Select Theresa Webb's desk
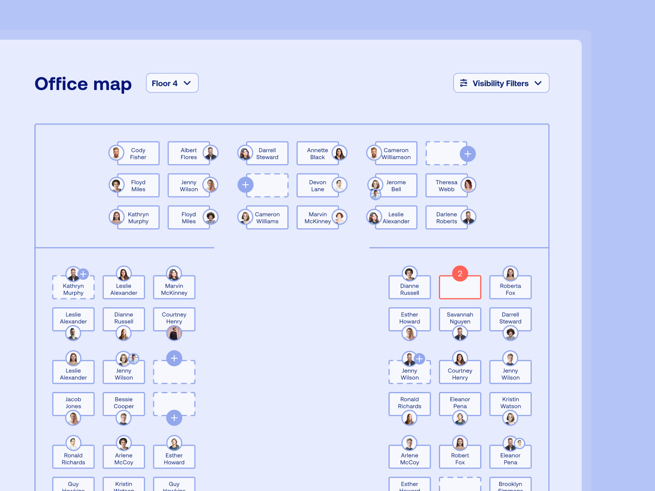 (x=446, y=185)
